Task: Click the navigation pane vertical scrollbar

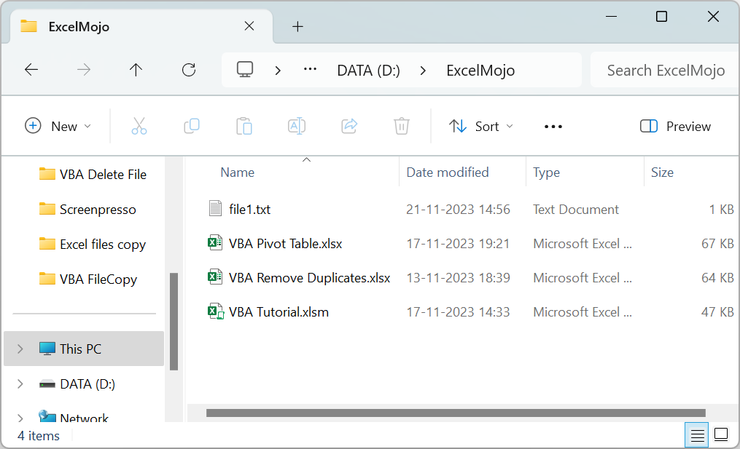Action: 174,322
